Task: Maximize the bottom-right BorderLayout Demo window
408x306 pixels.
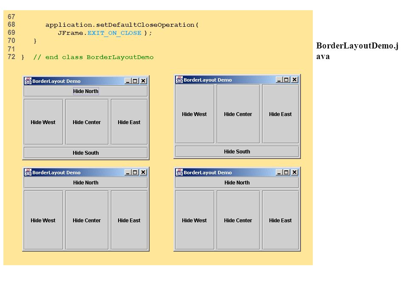Action: click(286, 172)
